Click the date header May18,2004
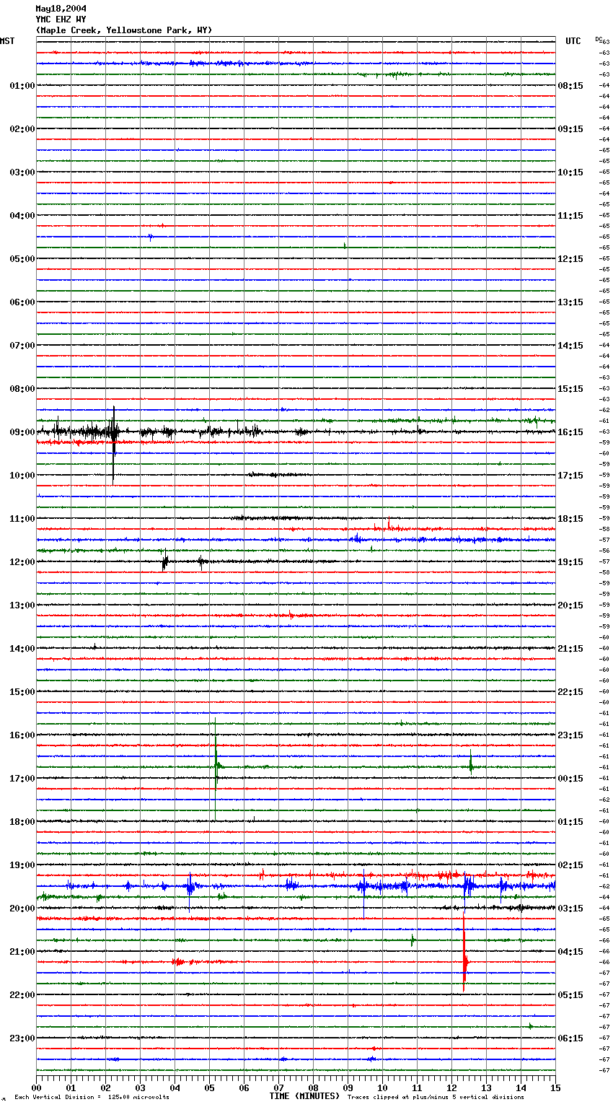 (61, 9)
